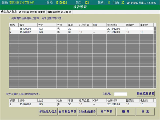Select the case row numbered 15120901
160x120 pixels.
coord(25,29)
